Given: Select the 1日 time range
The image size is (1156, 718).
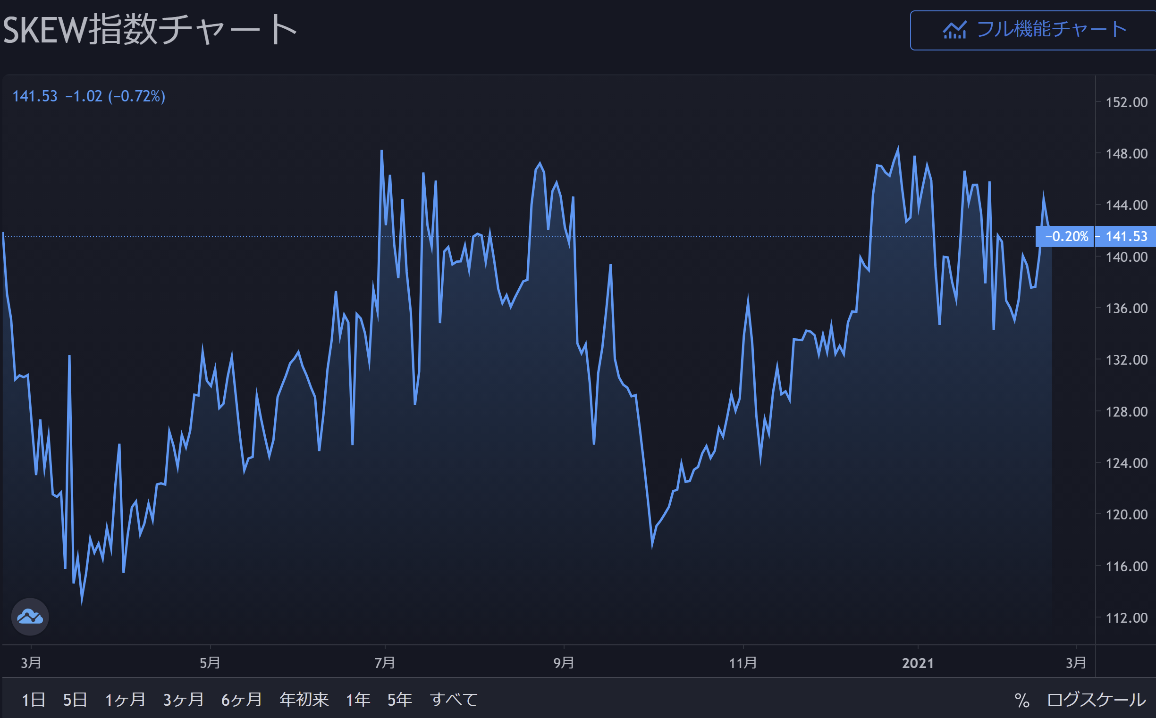Looking at the screenshot, I should click(x=33, y=700).
